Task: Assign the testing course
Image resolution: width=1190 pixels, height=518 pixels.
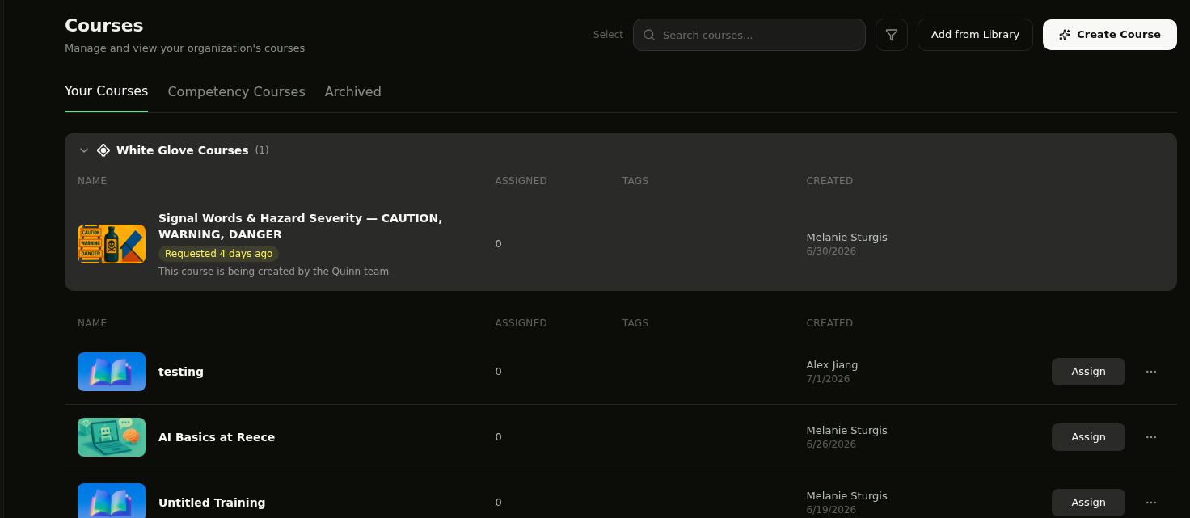Action: [x=1088, y=372]
